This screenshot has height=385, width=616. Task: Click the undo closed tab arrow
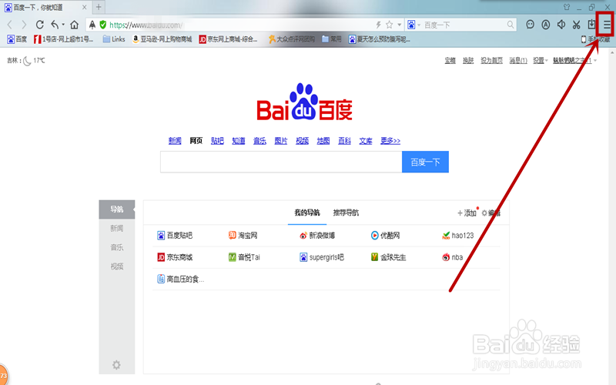pyautogui.click(x=55, y=25)
